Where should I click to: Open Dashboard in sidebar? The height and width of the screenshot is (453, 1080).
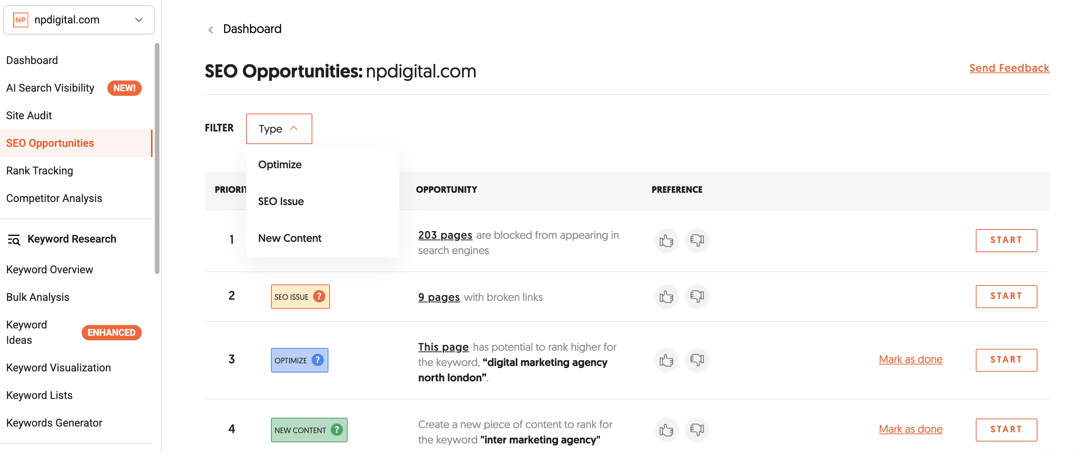(32, 60)
